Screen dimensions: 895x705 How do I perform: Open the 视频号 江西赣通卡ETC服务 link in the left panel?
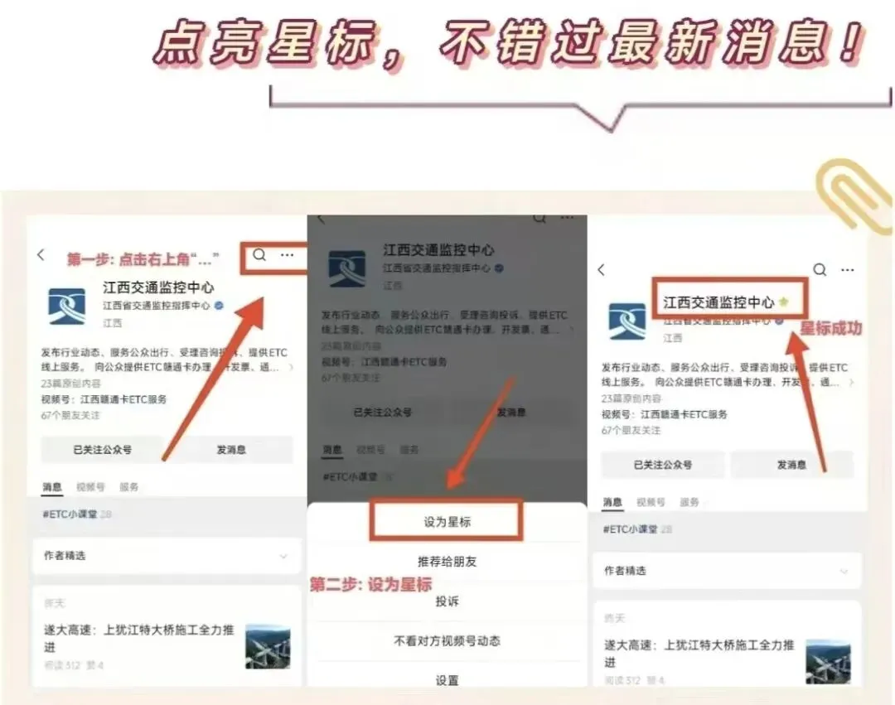[x=104, y=399]
